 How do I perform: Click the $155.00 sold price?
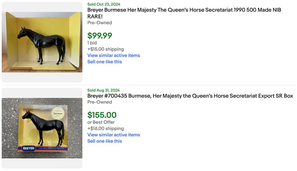coord(102,115)
